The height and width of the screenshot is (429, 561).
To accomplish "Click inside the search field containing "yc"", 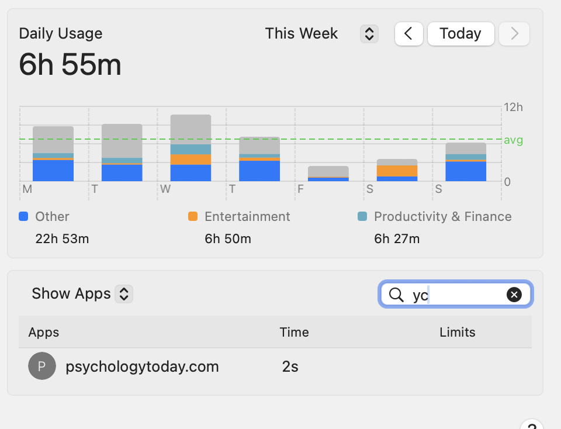I will pyautogui.click(x=462, y=295).
